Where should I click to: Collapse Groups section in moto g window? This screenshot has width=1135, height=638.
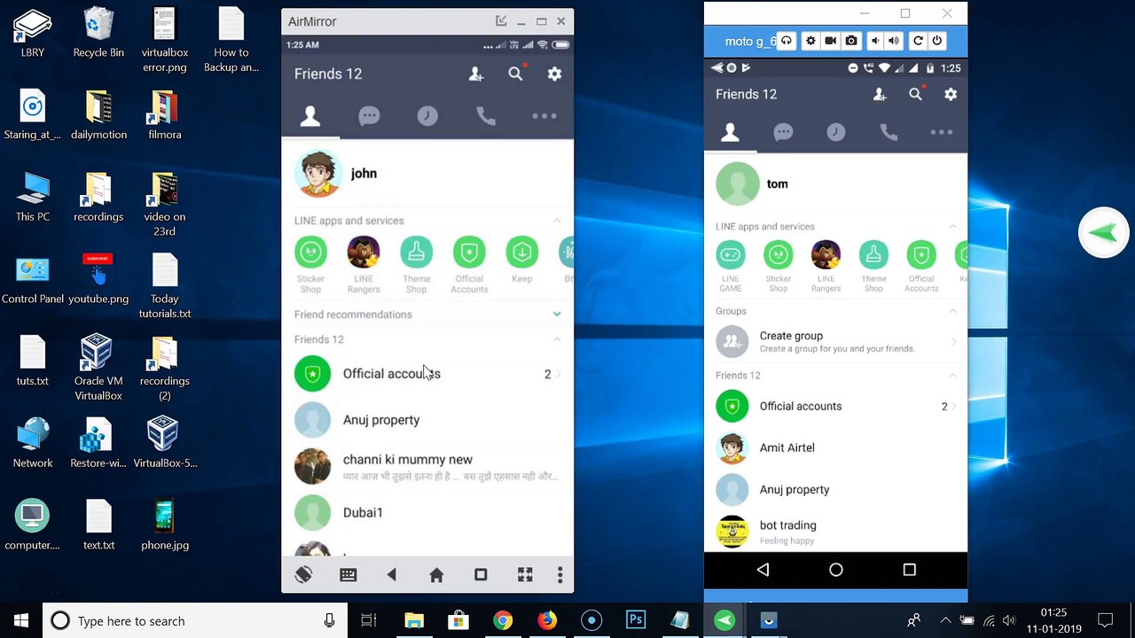pyautogui.click(x=953, y=311)
